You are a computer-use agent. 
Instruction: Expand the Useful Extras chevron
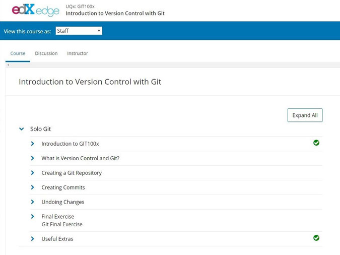[x=33, y=239]
